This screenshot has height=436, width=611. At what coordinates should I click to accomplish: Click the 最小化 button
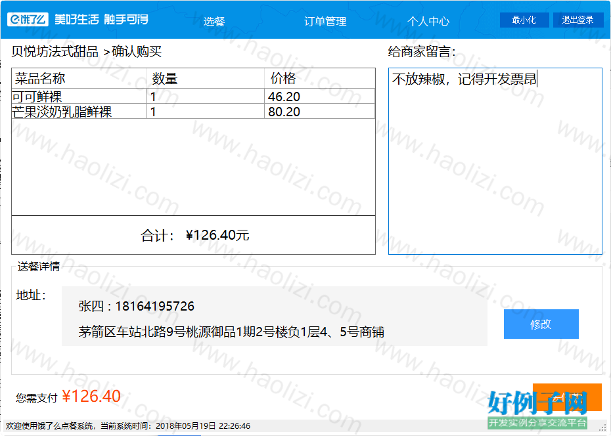pyautogui.click(x=524, y=20)
